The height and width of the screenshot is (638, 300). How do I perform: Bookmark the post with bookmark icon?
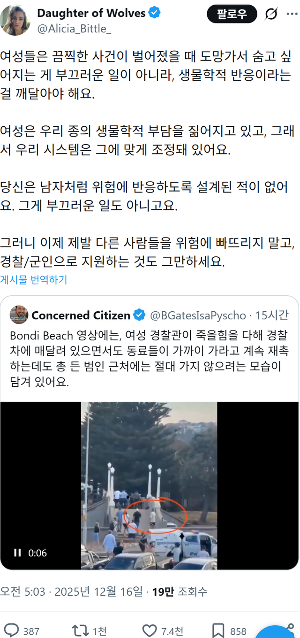217,630
